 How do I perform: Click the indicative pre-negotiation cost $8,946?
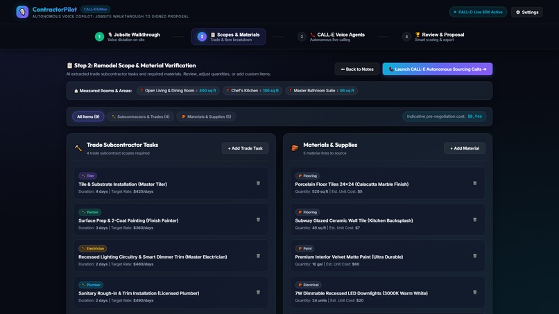(445, 116)
